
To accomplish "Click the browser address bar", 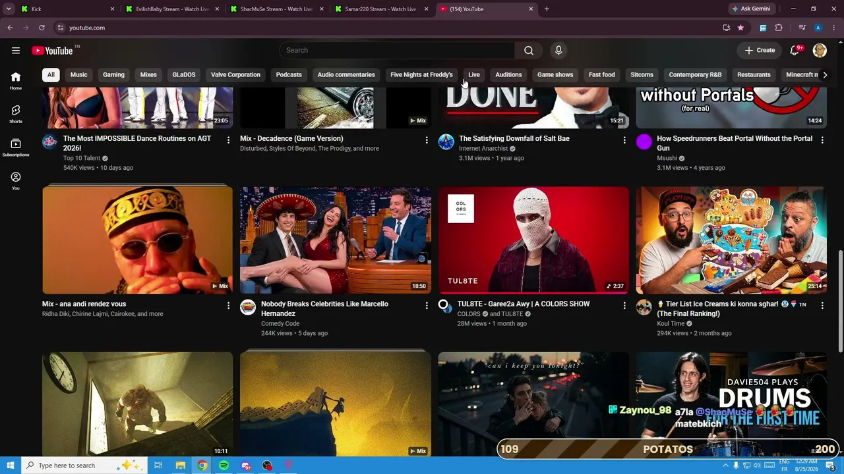I will coord(389,28).
